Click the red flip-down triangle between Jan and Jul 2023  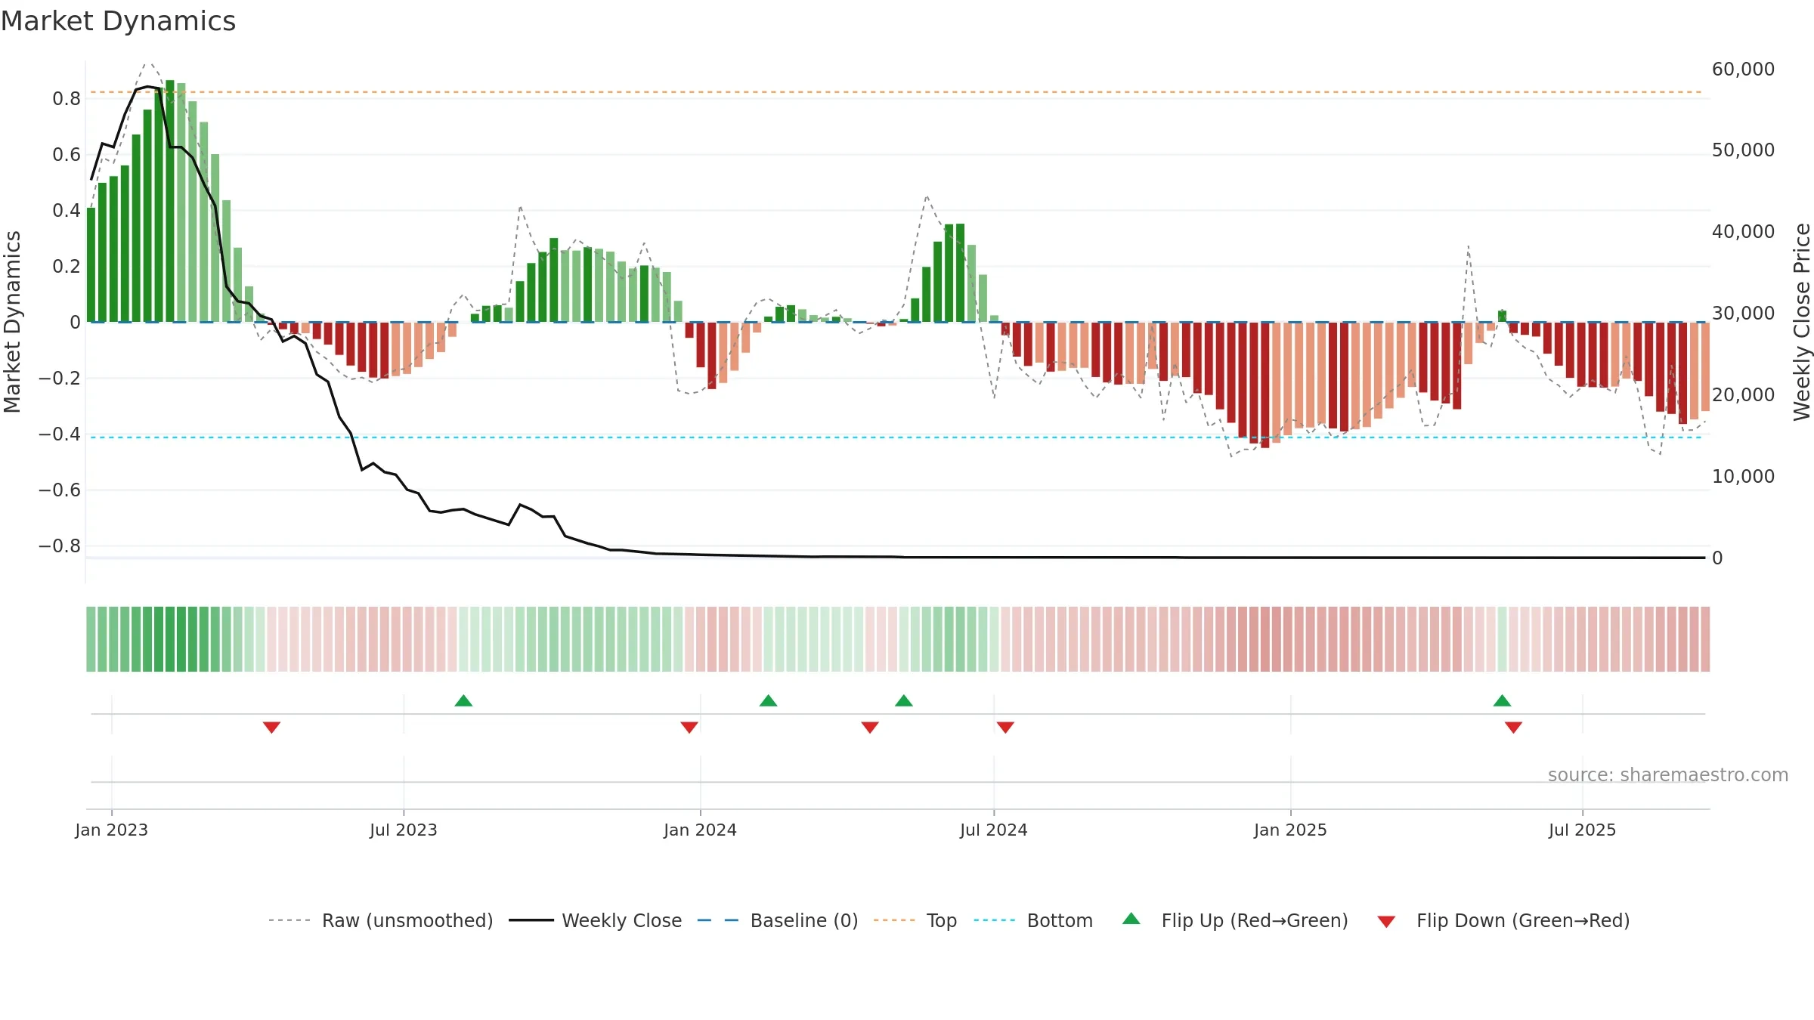point(271,728)
